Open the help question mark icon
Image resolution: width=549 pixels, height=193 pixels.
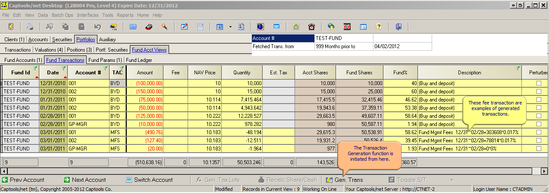[x=379, y=27]
